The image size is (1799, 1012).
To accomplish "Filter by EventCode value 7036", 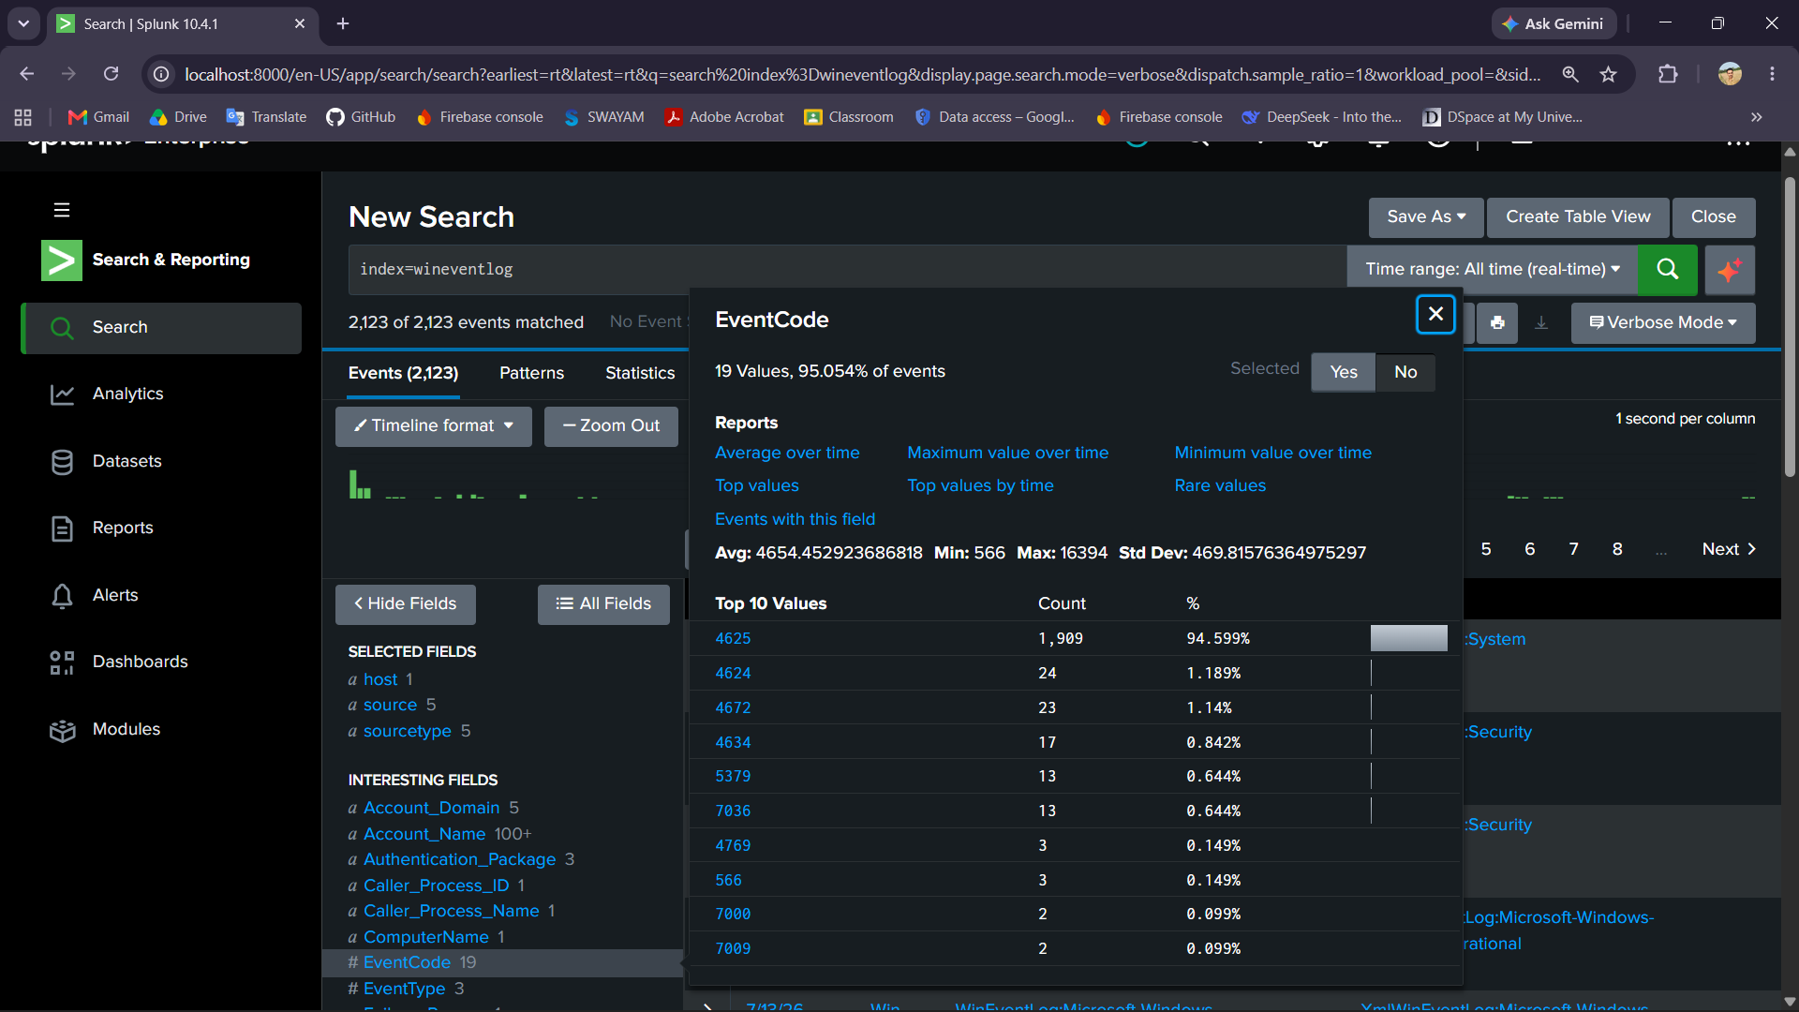I will coord(733,811).
